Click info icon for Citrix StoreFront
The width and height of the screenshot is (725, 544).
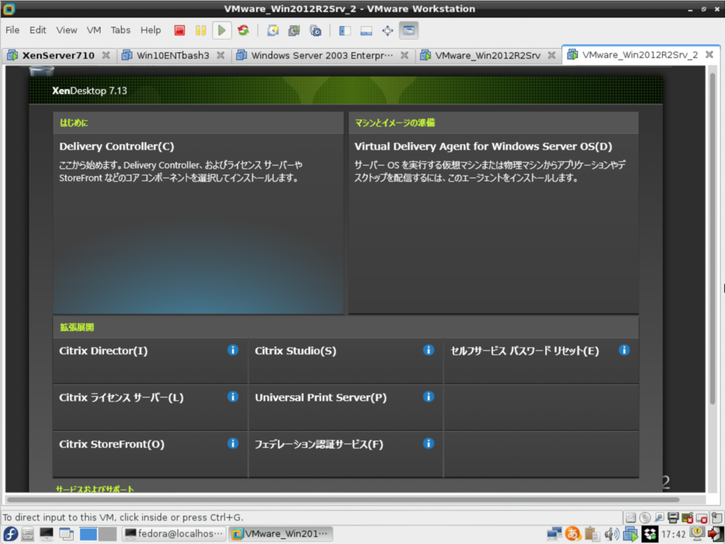(x=233, y=443)
